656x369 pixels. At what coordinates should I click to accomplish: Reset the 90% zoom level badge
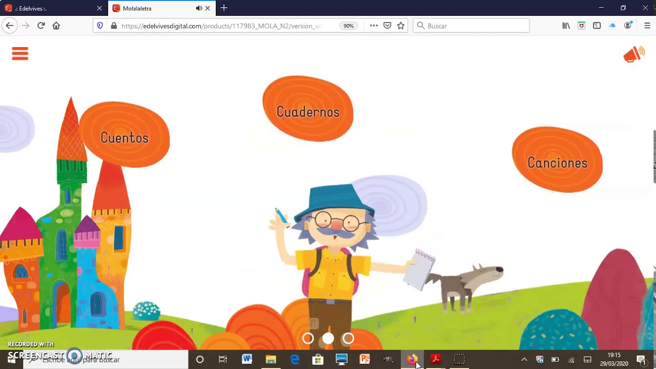(348, 26)
